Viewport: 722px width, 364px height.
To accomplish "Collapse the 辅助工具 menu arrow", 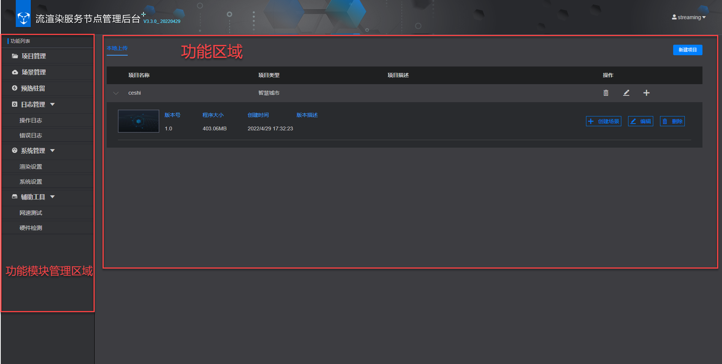I will (53, 197).
